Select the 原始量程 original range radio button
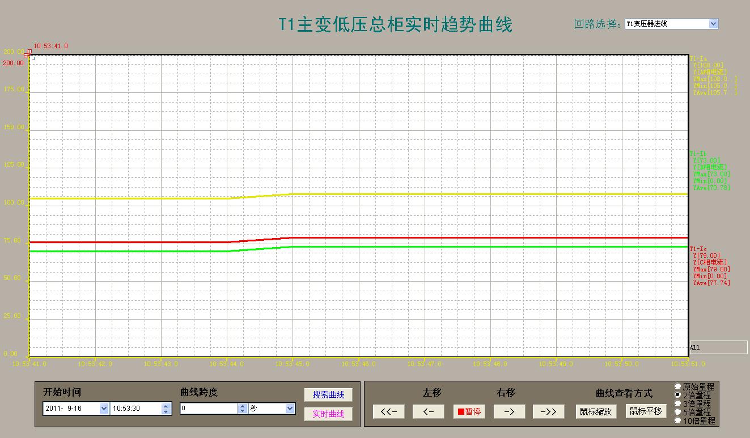750x438 pixels. coord(677,386)
